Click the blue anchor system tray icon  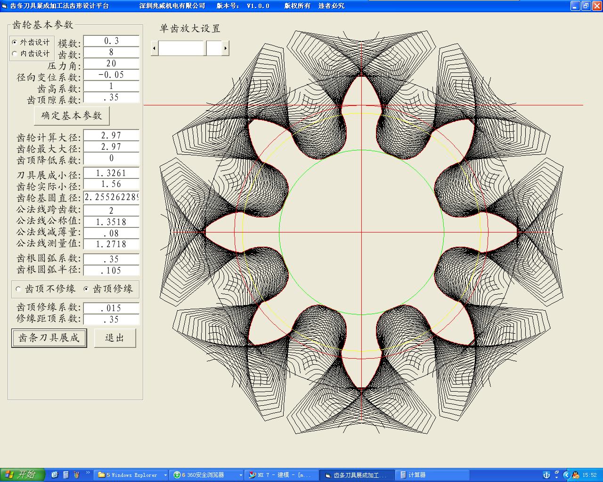pos(546,475)
